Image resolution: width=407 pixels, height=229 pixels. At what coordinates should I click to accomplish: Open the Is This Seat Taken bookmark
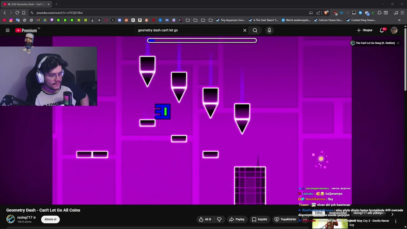pyautogui.click(x=263, y=20)
